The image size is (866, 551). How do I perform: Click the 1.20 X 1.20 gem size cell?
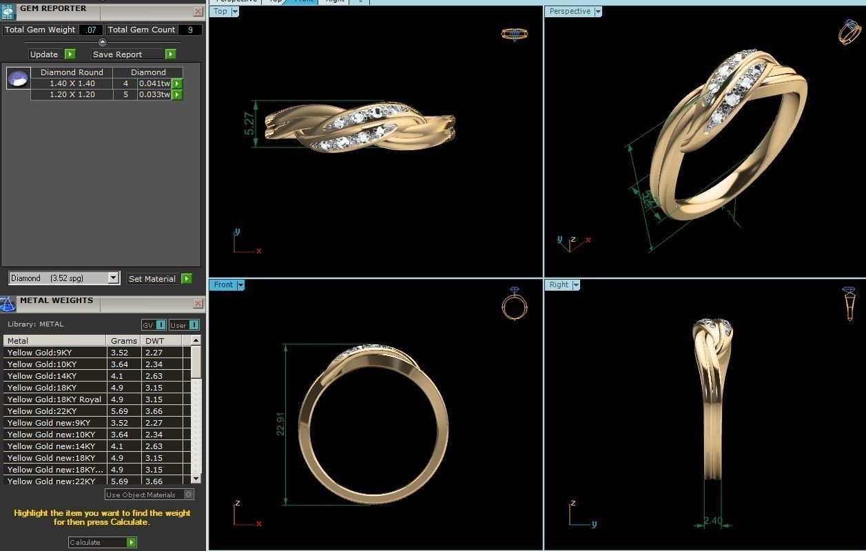pyautogui.click(x=72, y=94)
